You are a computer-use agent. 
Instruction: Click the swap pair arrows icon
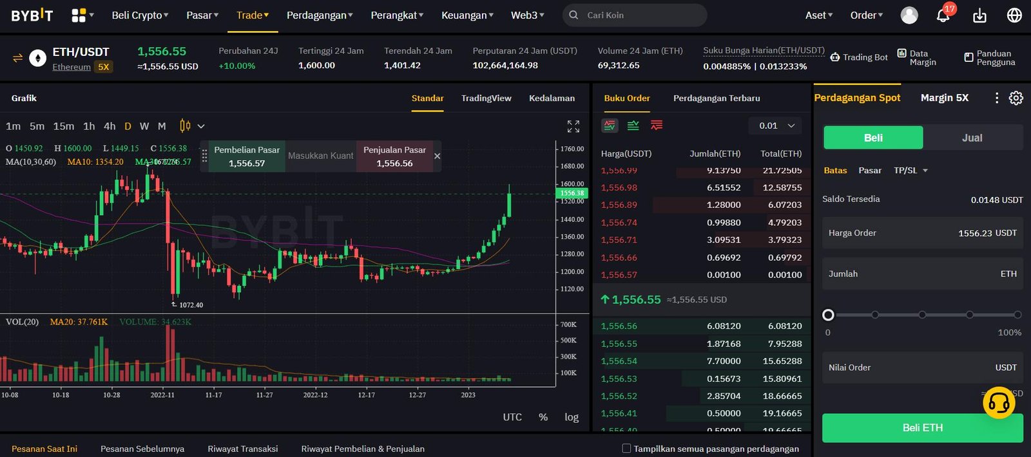click(x=17, y=58)
